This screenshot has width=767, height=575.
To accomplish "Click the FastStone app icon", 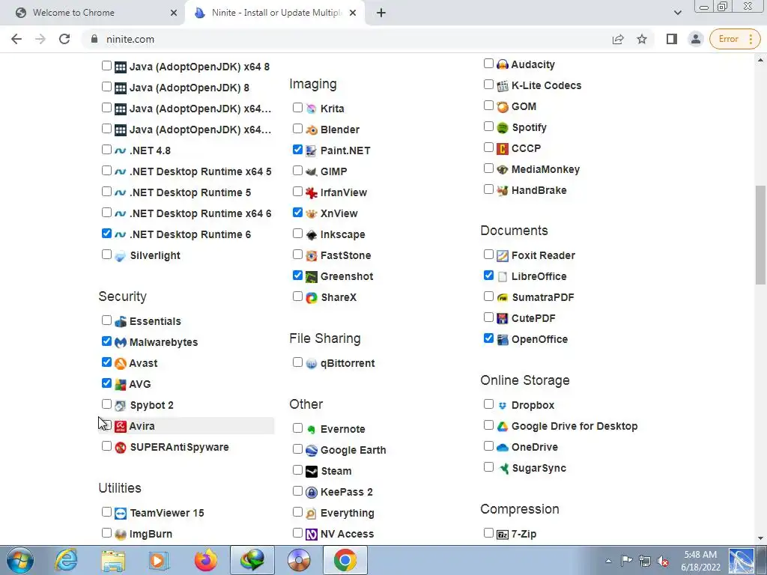I will (x=312, y=256).
